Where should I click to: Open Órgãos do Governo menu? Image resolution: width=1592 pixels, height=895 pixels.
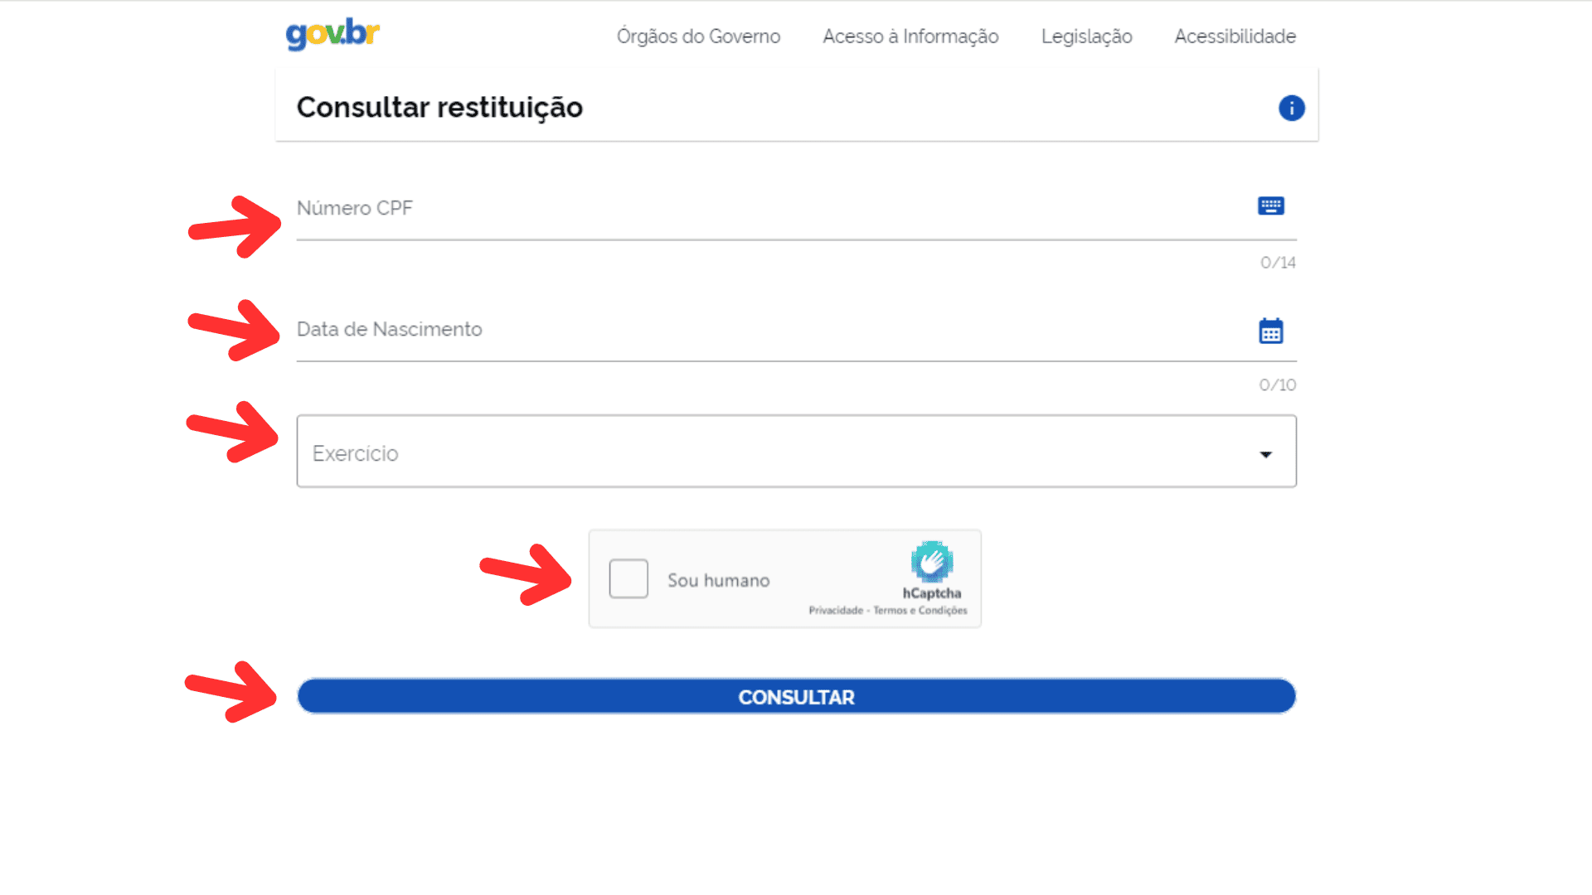click(698, 36)
